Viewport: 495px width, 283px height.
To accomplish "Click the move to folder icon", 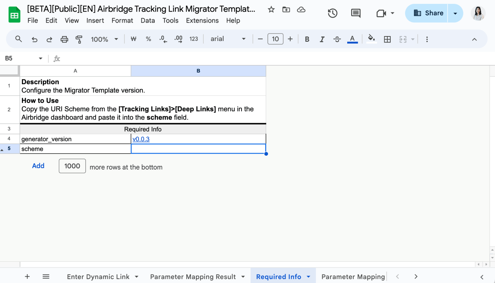I will (x=286, y=10).
